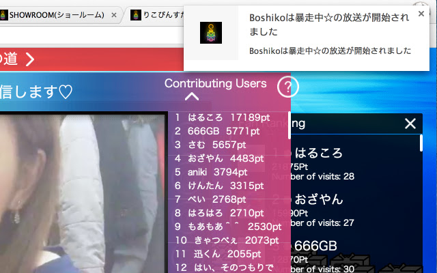The image size is (437, 273).
Task: Click the live video stream area
Action: pyautogui.click(x=82, y=191)
